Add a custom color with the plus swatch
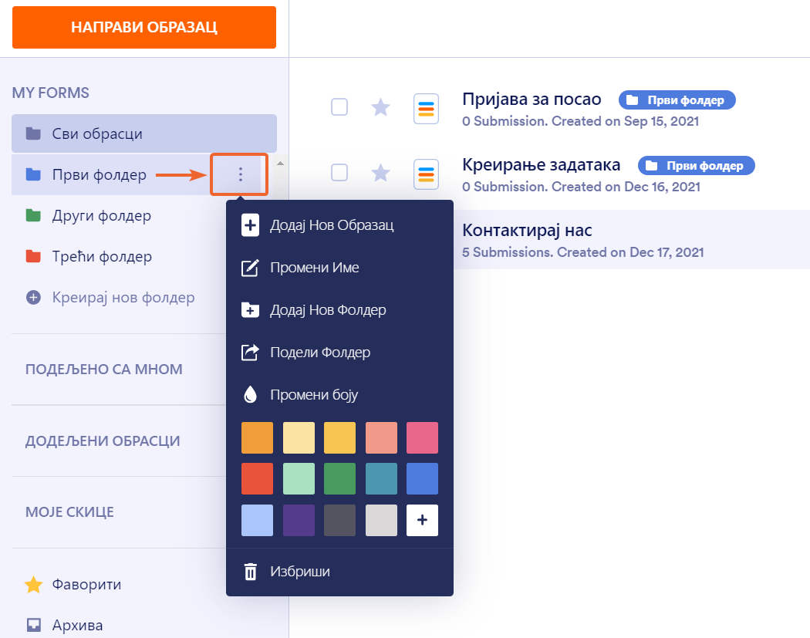This screenshot has width=810, height=638. tap(422, 520)
